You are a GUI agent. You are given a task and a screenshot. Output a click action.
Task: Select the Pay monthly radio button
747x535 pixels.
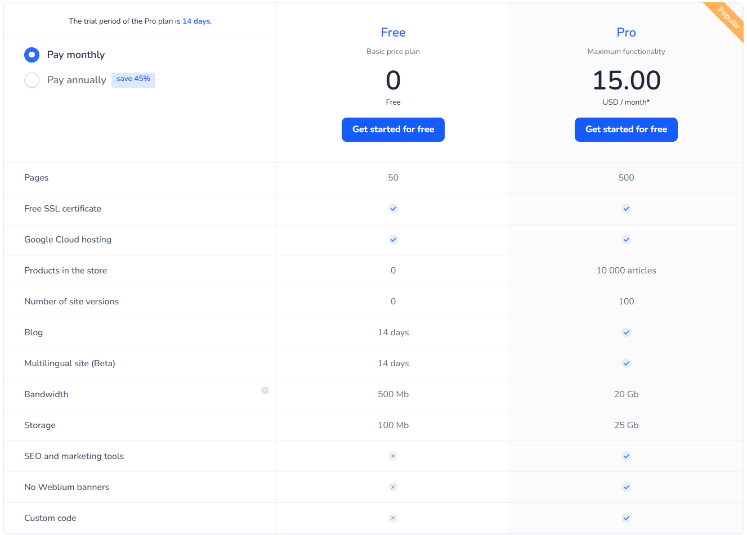point(32,55)
